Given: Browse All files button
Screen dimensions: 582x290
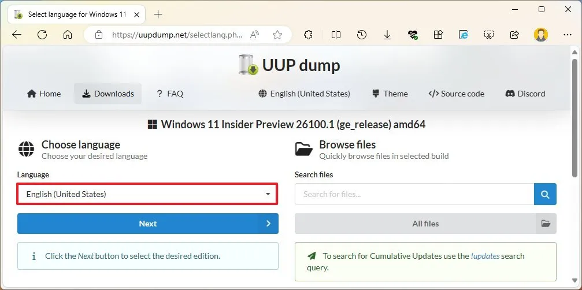Looking at the screenshot, I should coord(425,224).
